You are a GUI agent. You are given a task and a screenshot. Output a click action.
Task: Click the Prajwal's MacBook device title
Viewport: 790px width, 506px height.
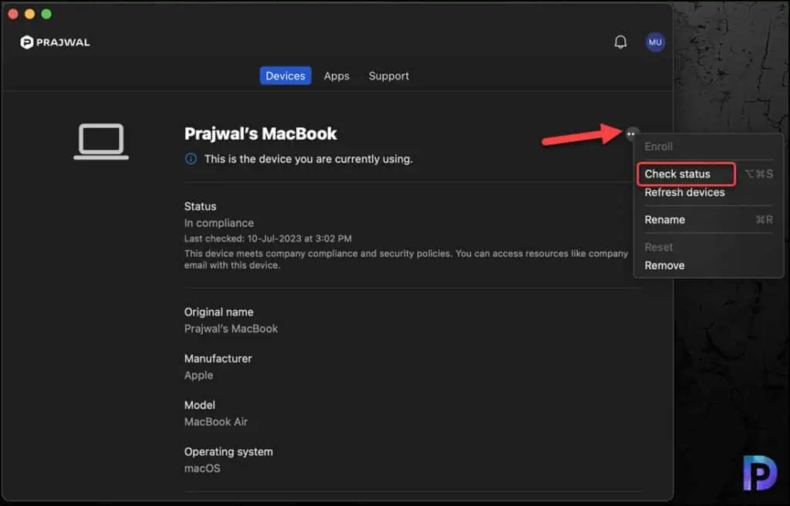(x=261, y=133)
